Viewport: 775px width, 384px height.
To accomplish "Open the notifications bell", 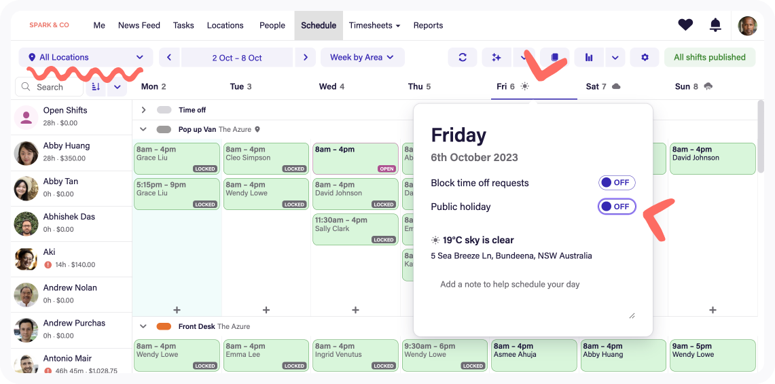I will click(715, 25).
